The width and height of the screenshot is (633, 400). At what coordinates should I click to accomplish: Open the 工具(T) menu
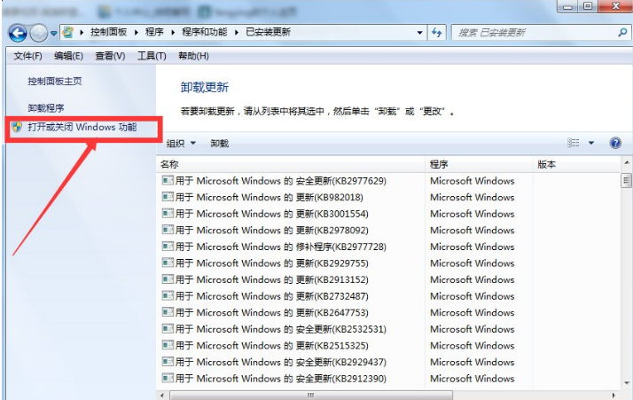pyautogui.click(x=152, y=56)
